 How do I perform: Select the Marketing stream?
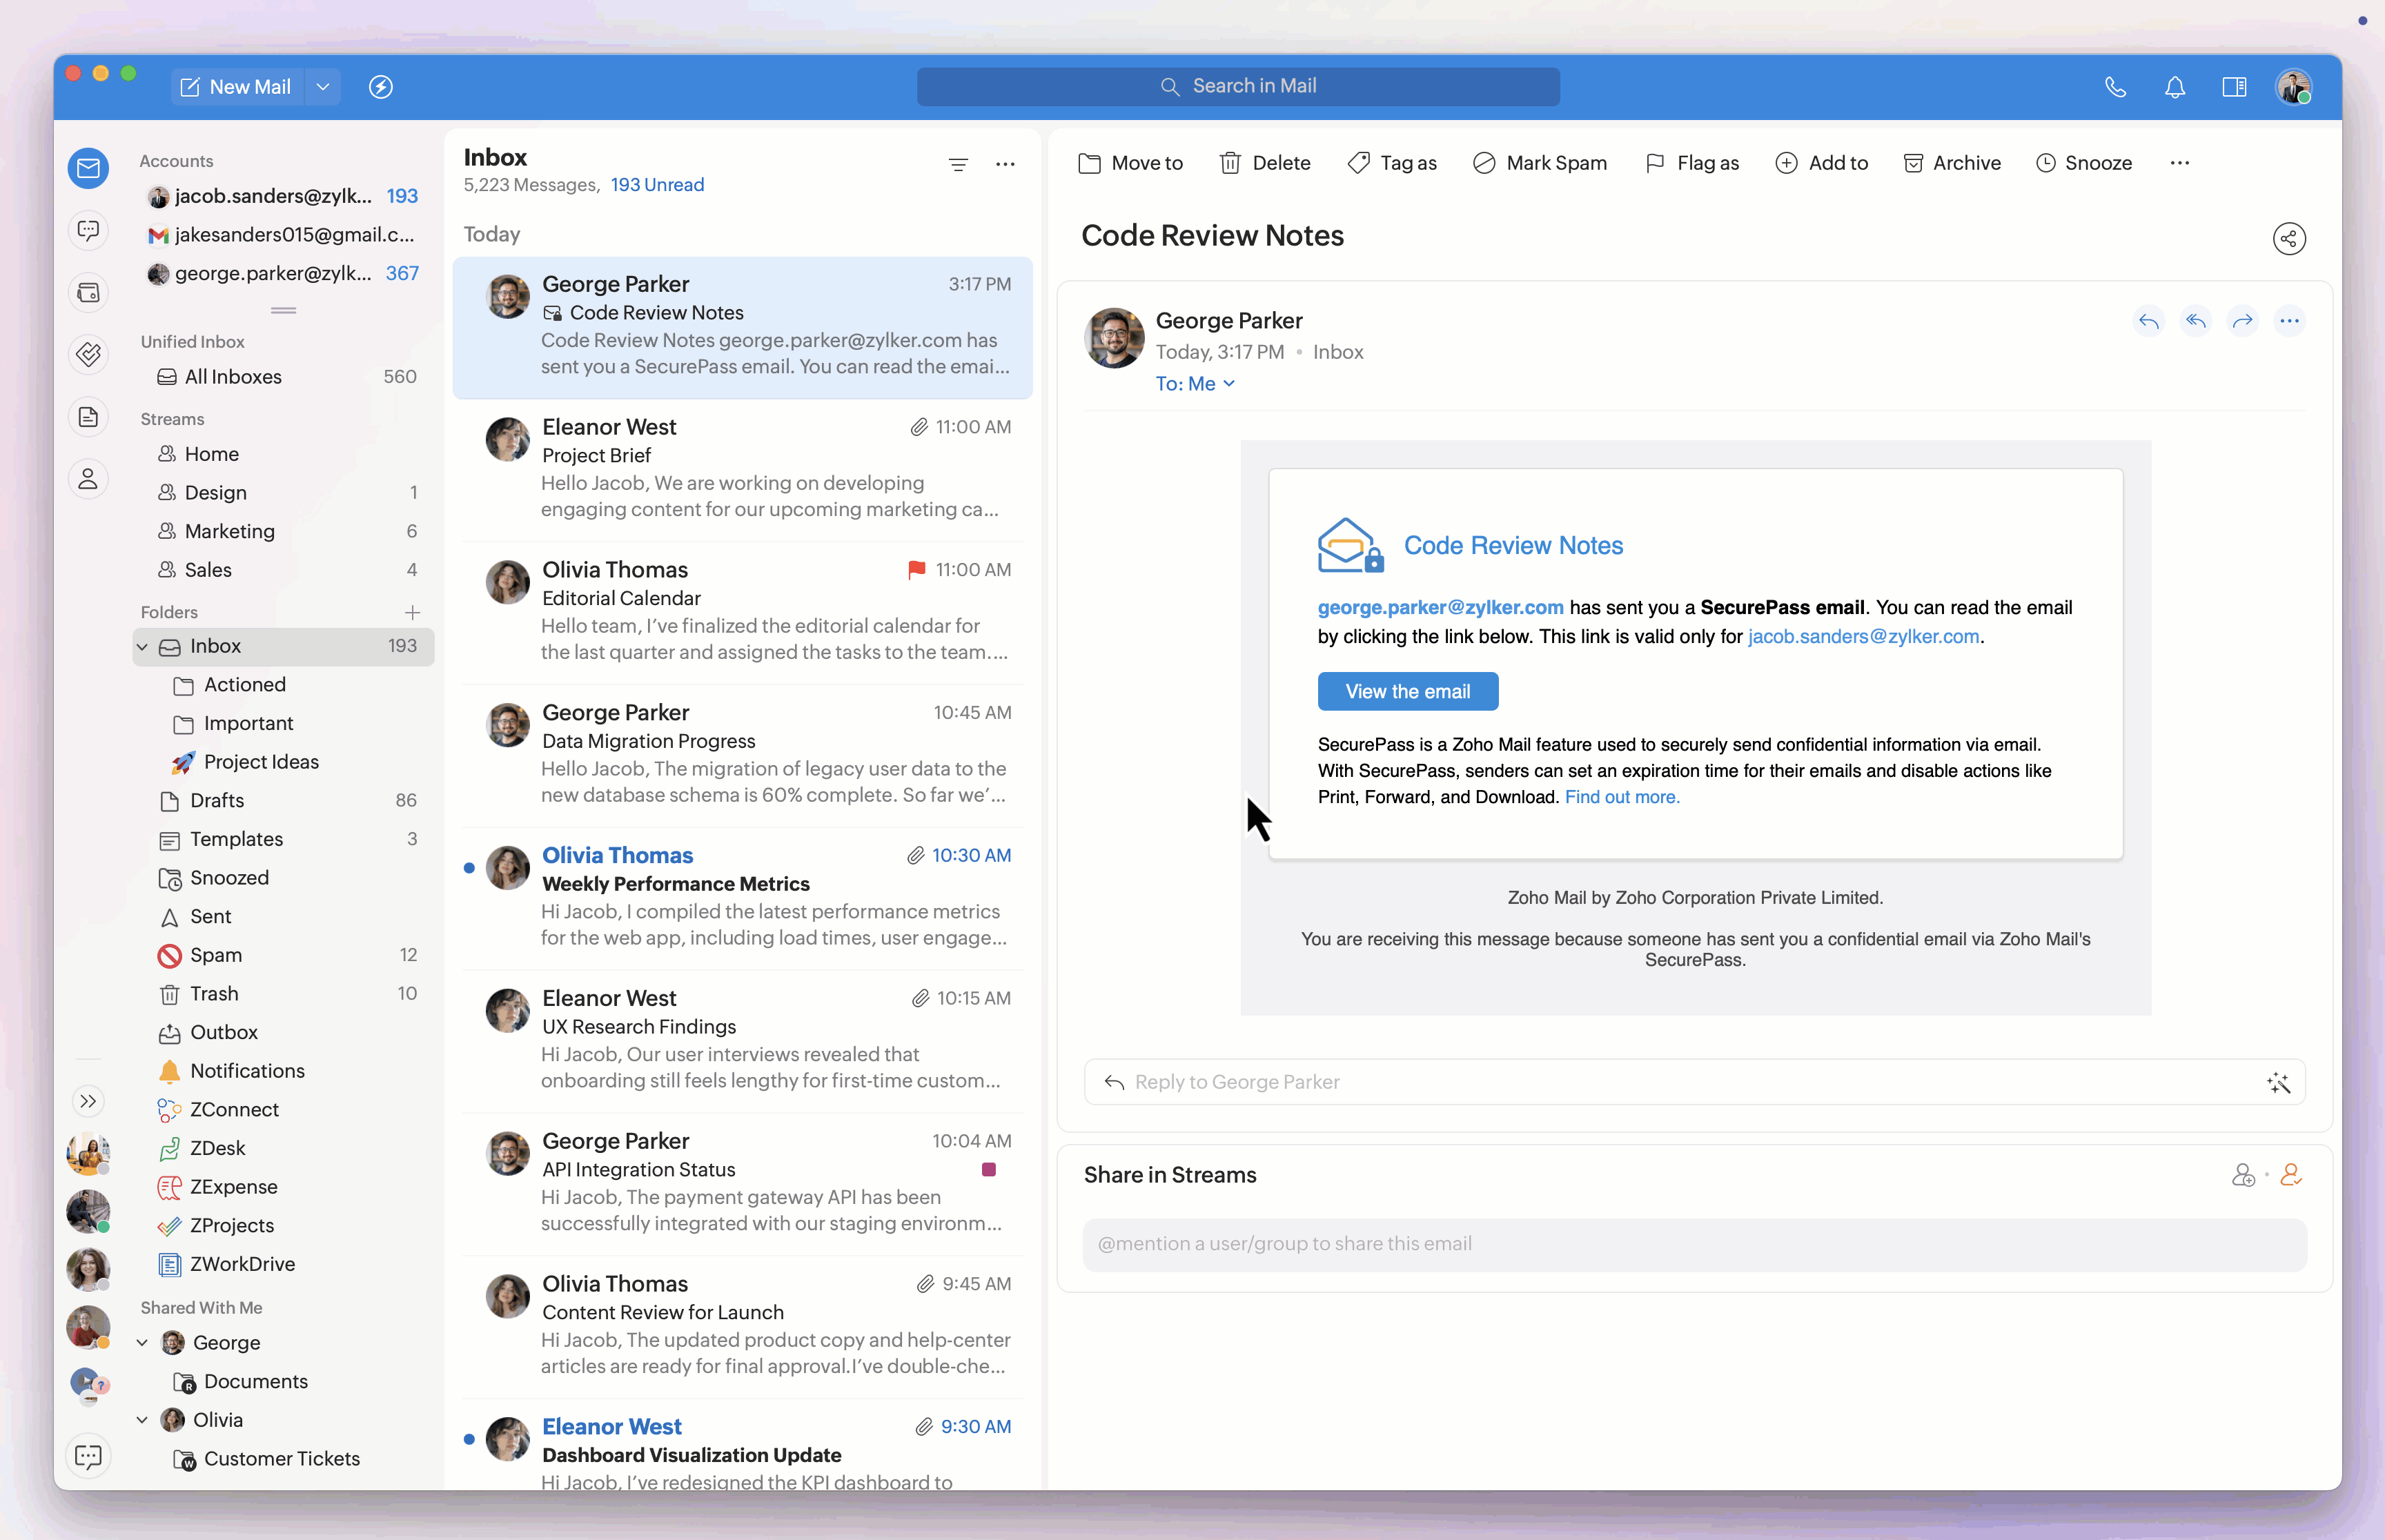tap(229, 531)
